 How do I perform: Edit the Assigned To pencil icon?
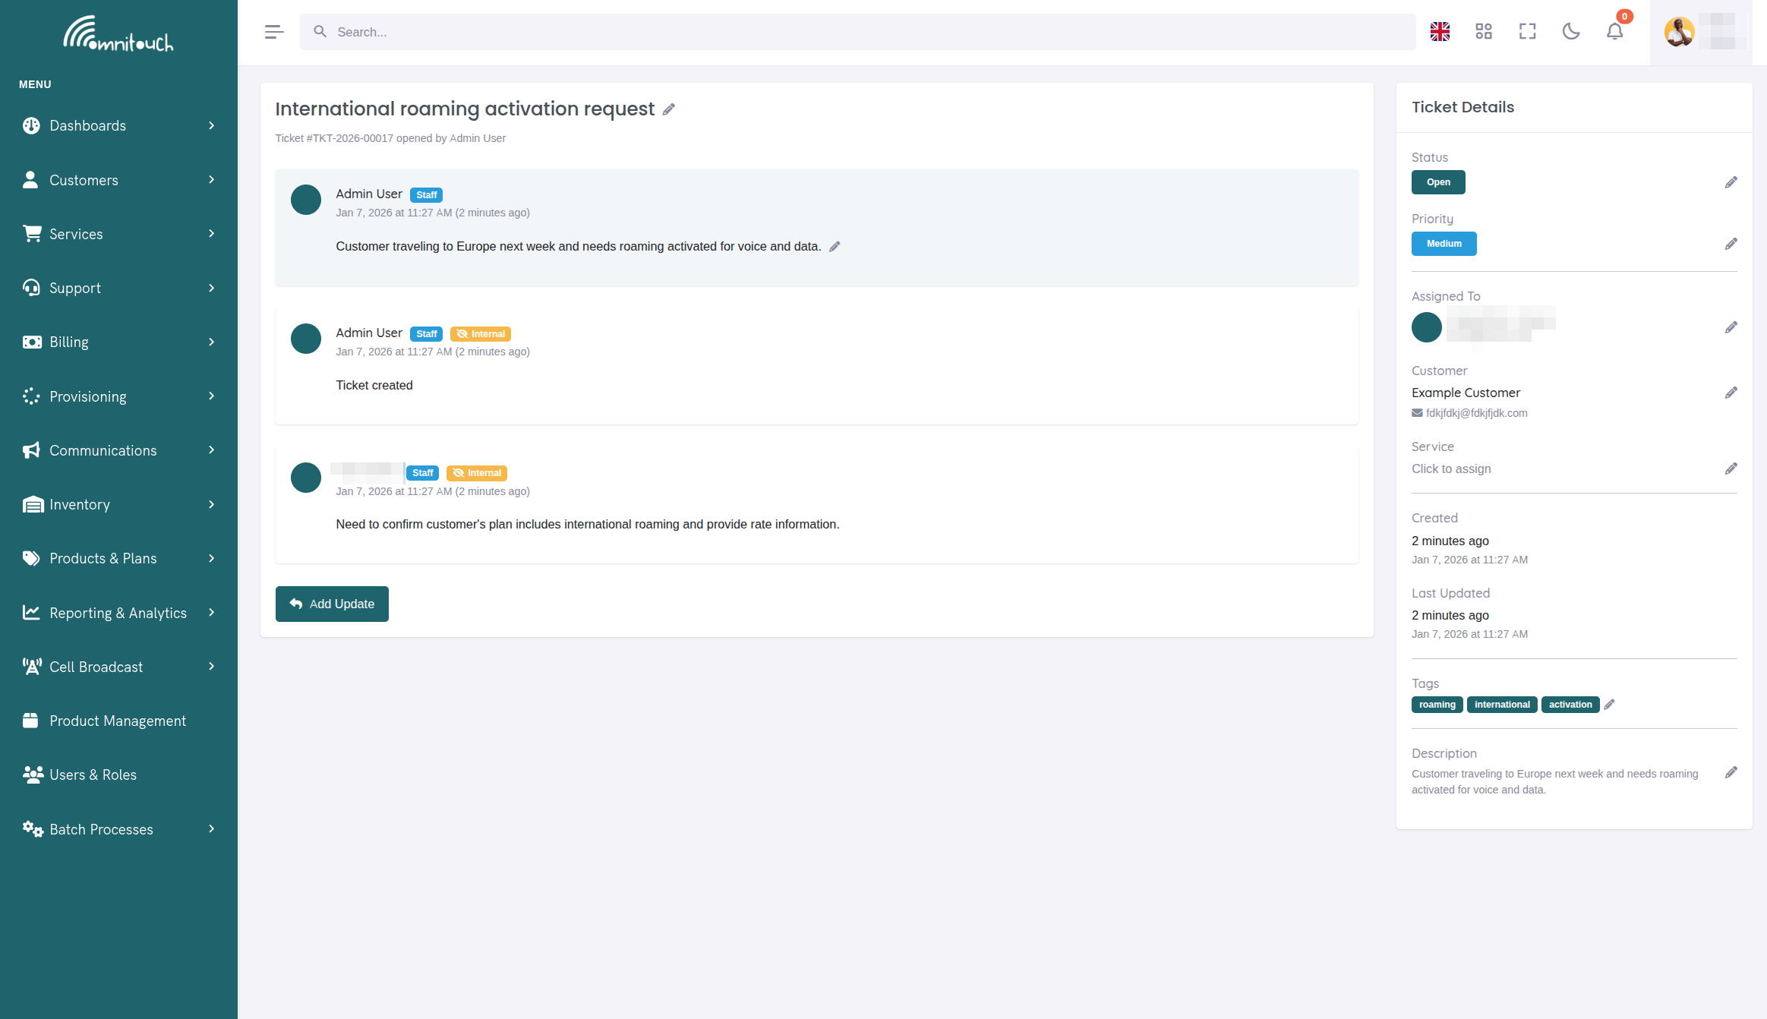click(1731, 327)
